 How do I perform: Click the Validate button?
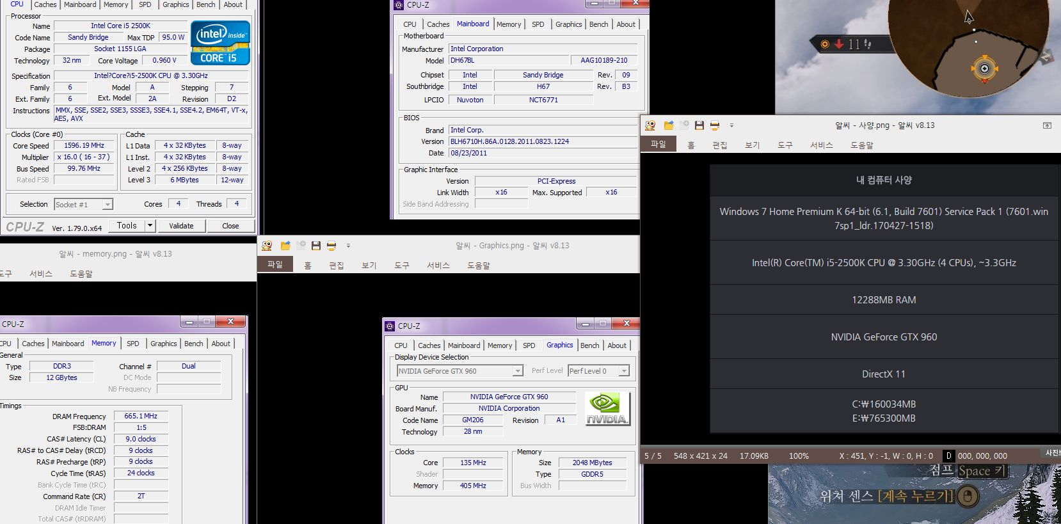(x=181, y=226)
